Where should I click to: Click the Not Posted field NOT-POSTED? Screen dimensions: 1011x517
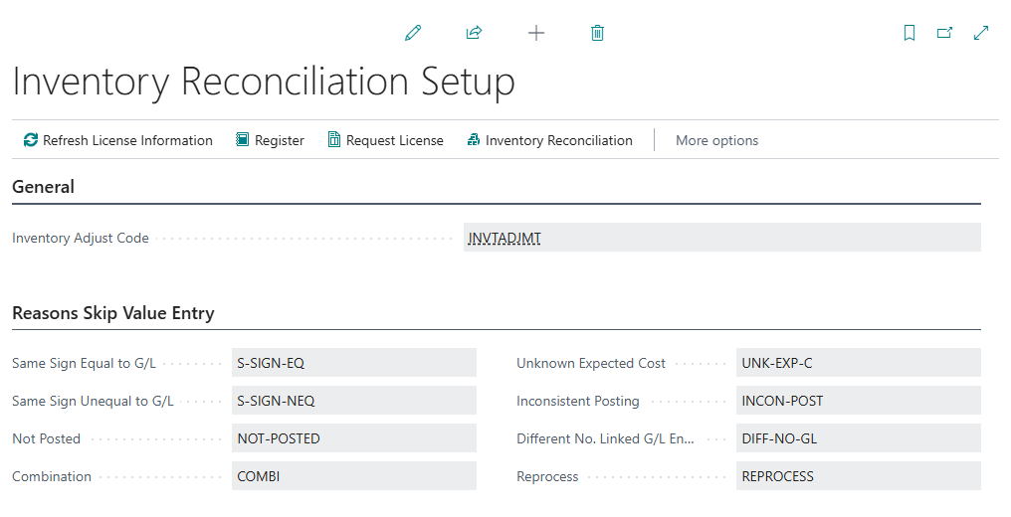[x=354, y=438]
